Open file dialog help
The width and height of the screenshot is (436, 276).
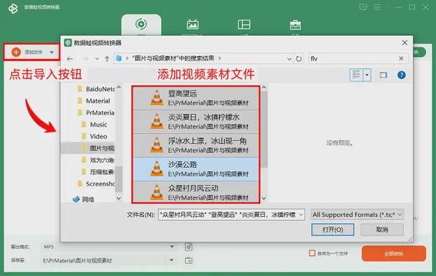(x=401, y=75)
